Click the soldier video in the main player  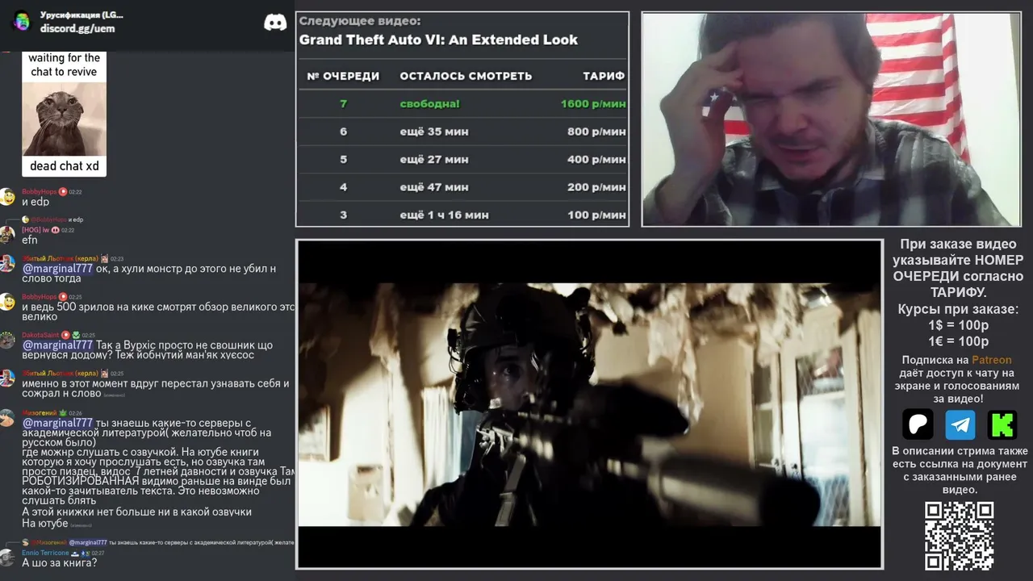pyautogui.click(x=589, y=404)
